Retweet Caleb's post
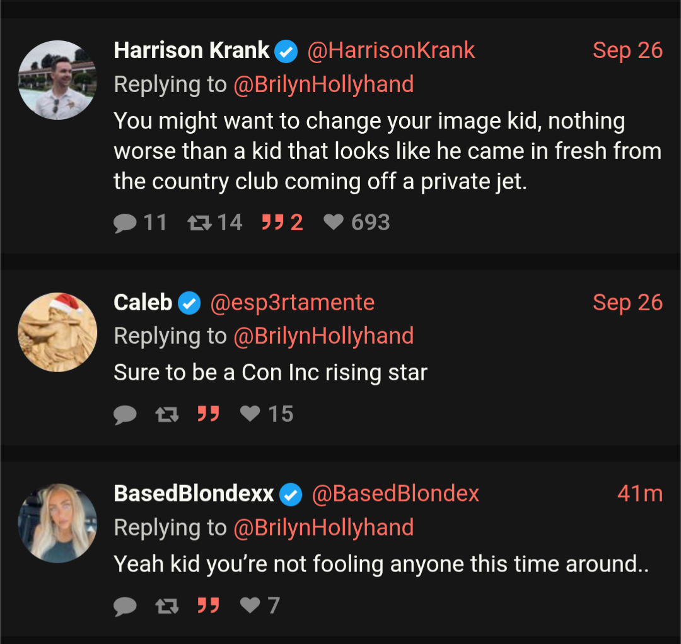The width and height of the screenshot is (681, 644). click(167, 414)
